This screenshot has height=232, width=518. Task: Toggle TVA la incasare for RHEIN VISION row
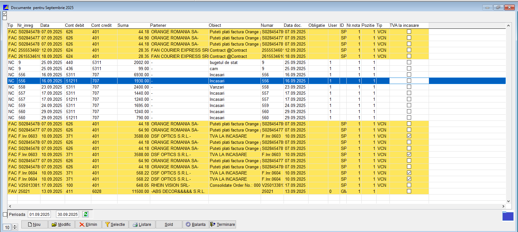409,185
